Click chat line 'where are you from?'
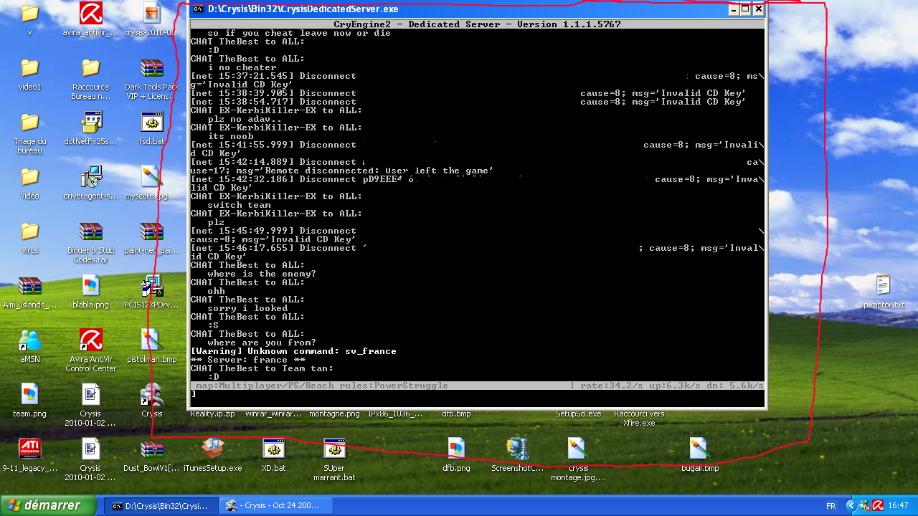Screen dimensions: 918x516 click(262, 343)
